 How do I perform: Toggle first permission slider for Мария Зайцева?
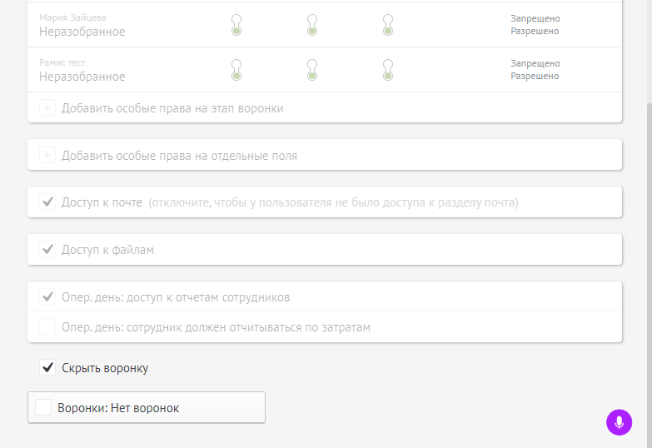click(236, 25)
